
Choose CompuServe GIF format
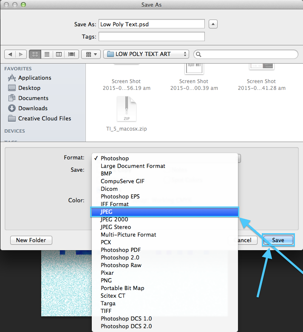pyautogui.click(x=165, y=181)
